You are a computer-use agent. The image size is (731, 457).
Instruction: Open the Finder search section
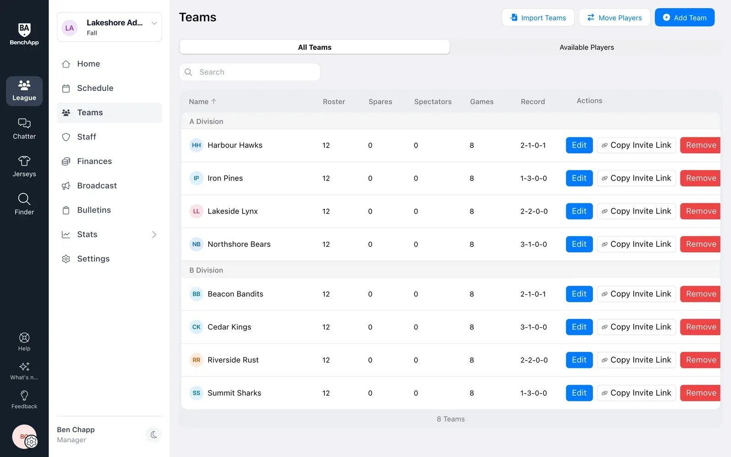24,204
